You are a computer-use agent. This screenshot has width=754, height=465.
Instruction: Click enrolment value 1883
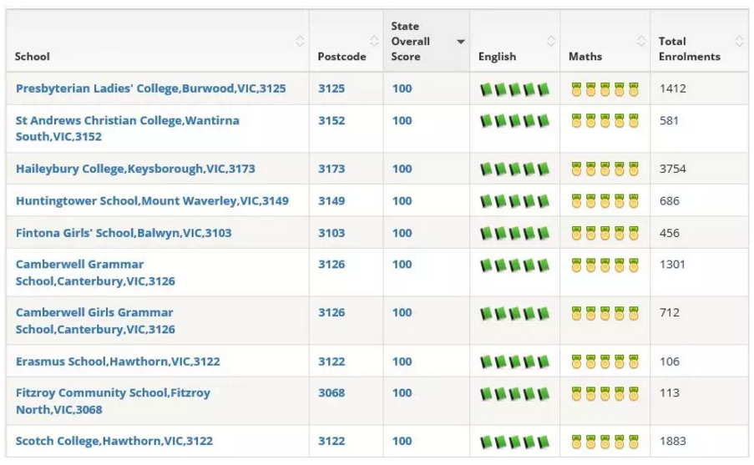tap(673, 441)
